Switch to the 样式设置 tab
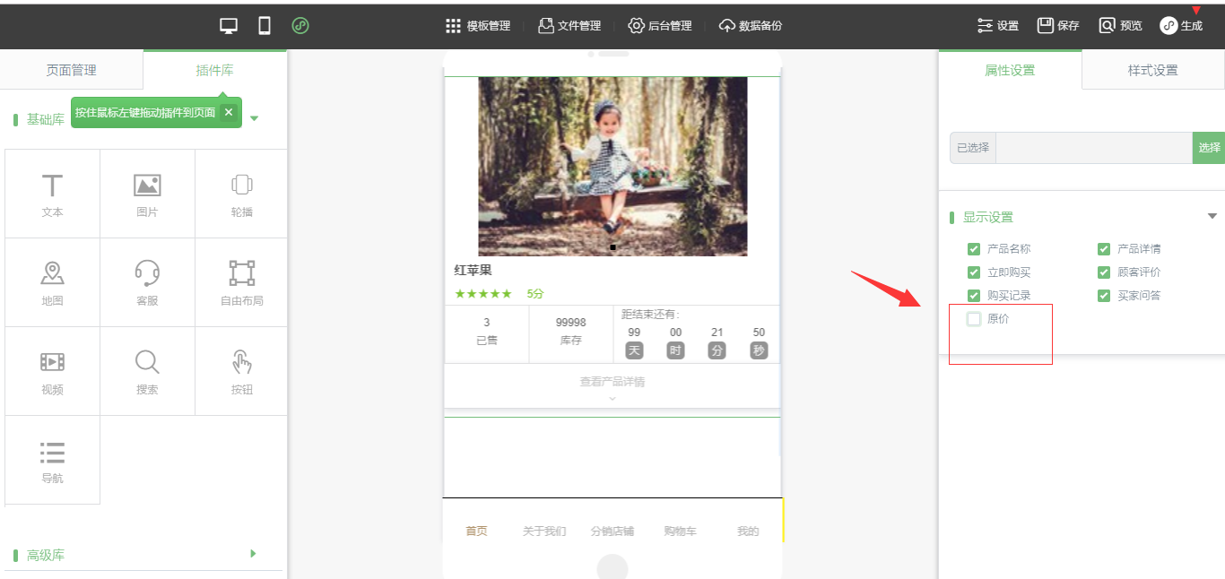Screen dimensions: 1225x579 (1152, 70)
